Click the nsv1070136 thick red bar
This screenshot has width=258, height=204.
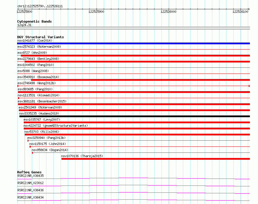pyautogui.click(x=156, y=159)
